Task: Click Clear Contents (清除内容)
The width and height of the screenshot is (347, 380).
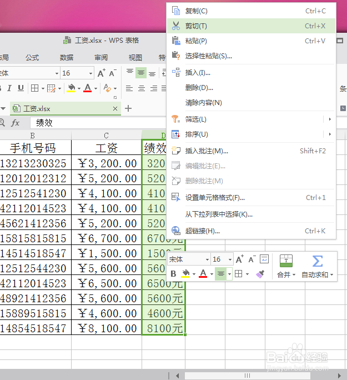Action: point(251,103)
